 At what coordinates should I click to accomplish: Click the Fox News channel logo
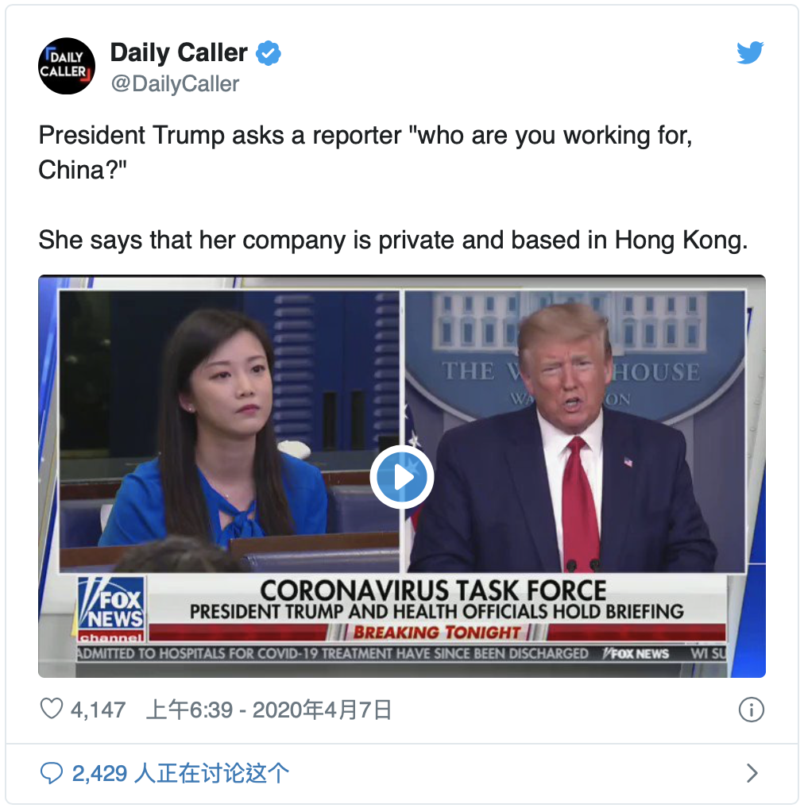click(111, 609)
